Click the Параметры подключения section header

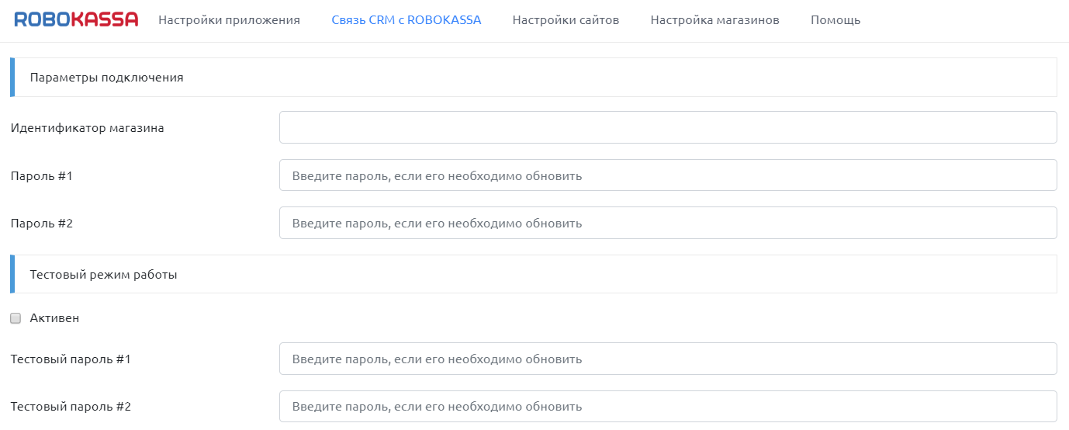pos(106,78)
